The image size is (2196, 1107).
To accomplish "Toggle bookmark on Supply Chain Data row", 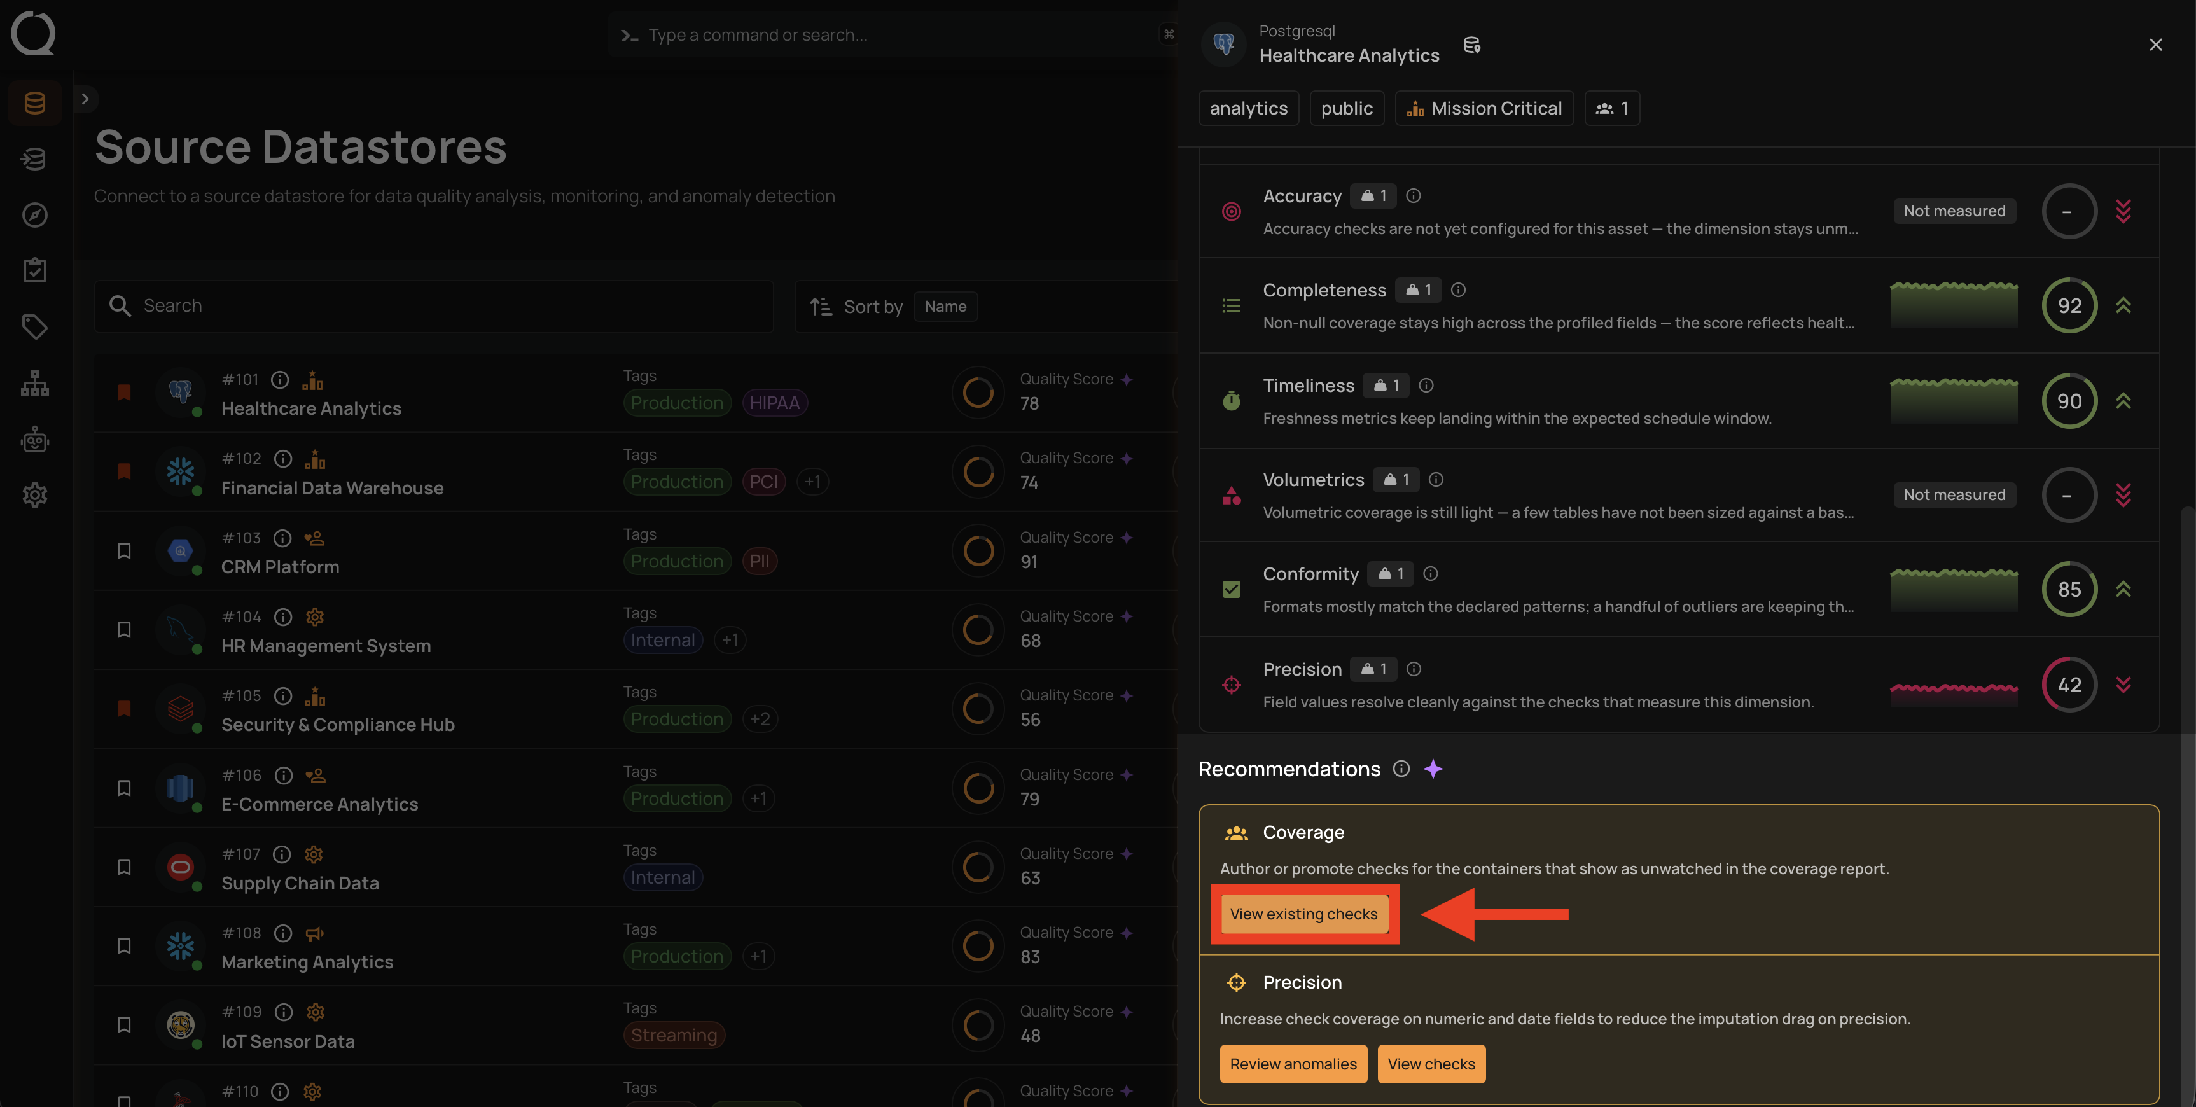I will point(123,867).
